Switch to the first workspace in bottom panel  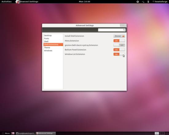click(157, 133)
